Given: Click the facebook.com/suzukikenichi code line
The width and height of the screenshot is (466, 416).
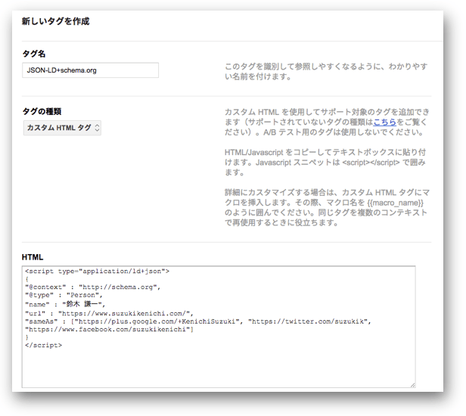Looking at the screenshot, I should click(x=110, y=329).
